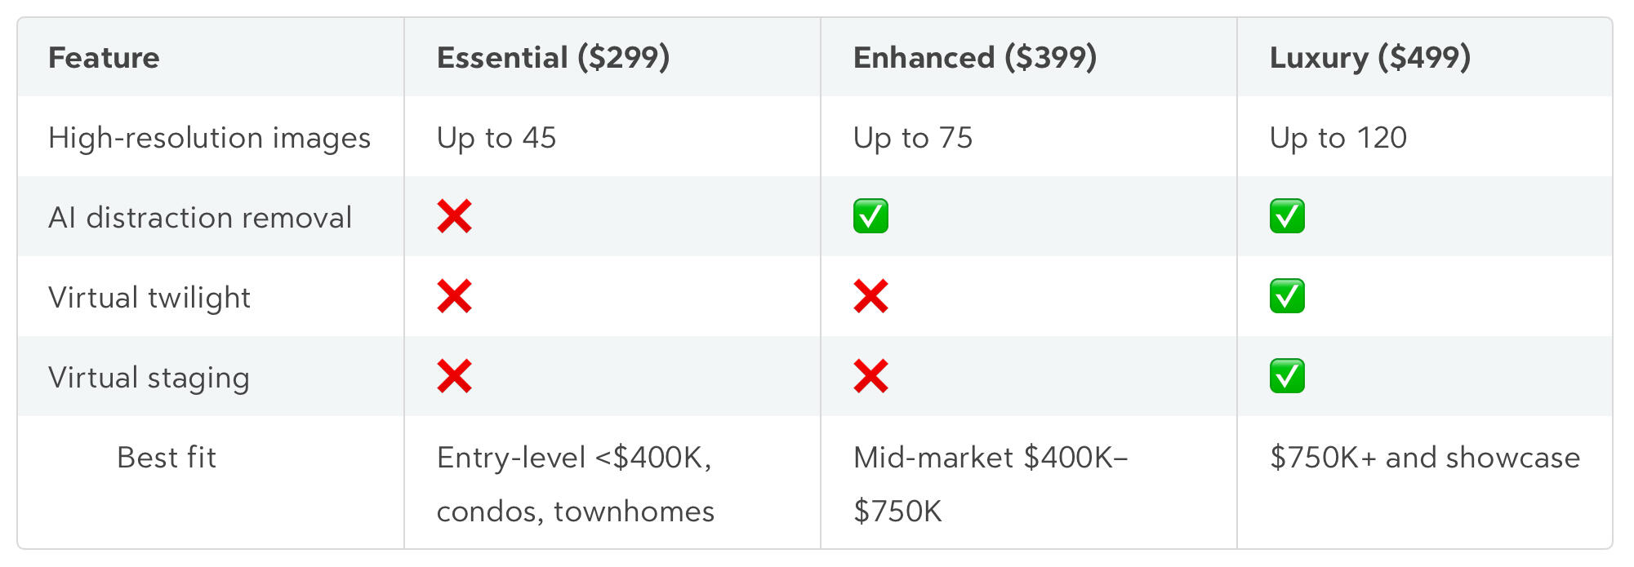
Task: Click the High-resolution images row label
Action: [209, 138]
